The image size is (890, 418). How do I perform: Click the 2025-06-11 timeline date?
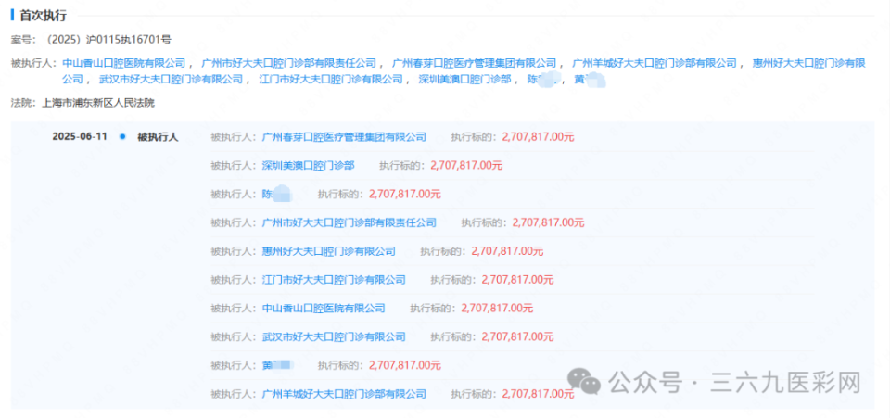tap(80, 136)
